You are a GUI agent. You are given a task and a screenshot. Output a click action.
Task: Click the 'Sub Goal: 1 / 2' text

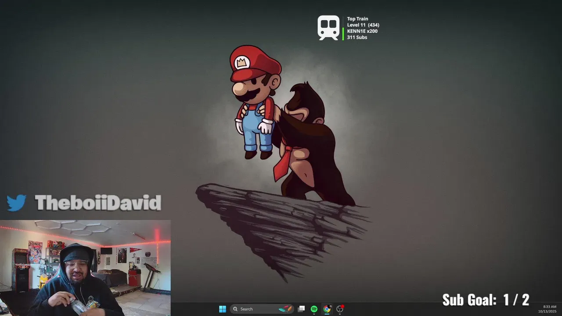point(486,300)
